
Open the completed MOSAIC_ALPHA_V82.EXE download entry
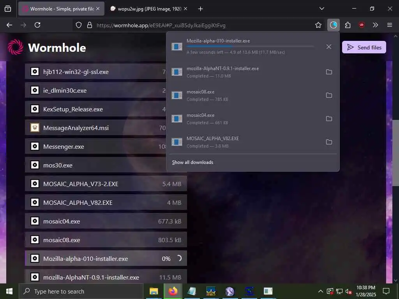(x=246, y=142)
